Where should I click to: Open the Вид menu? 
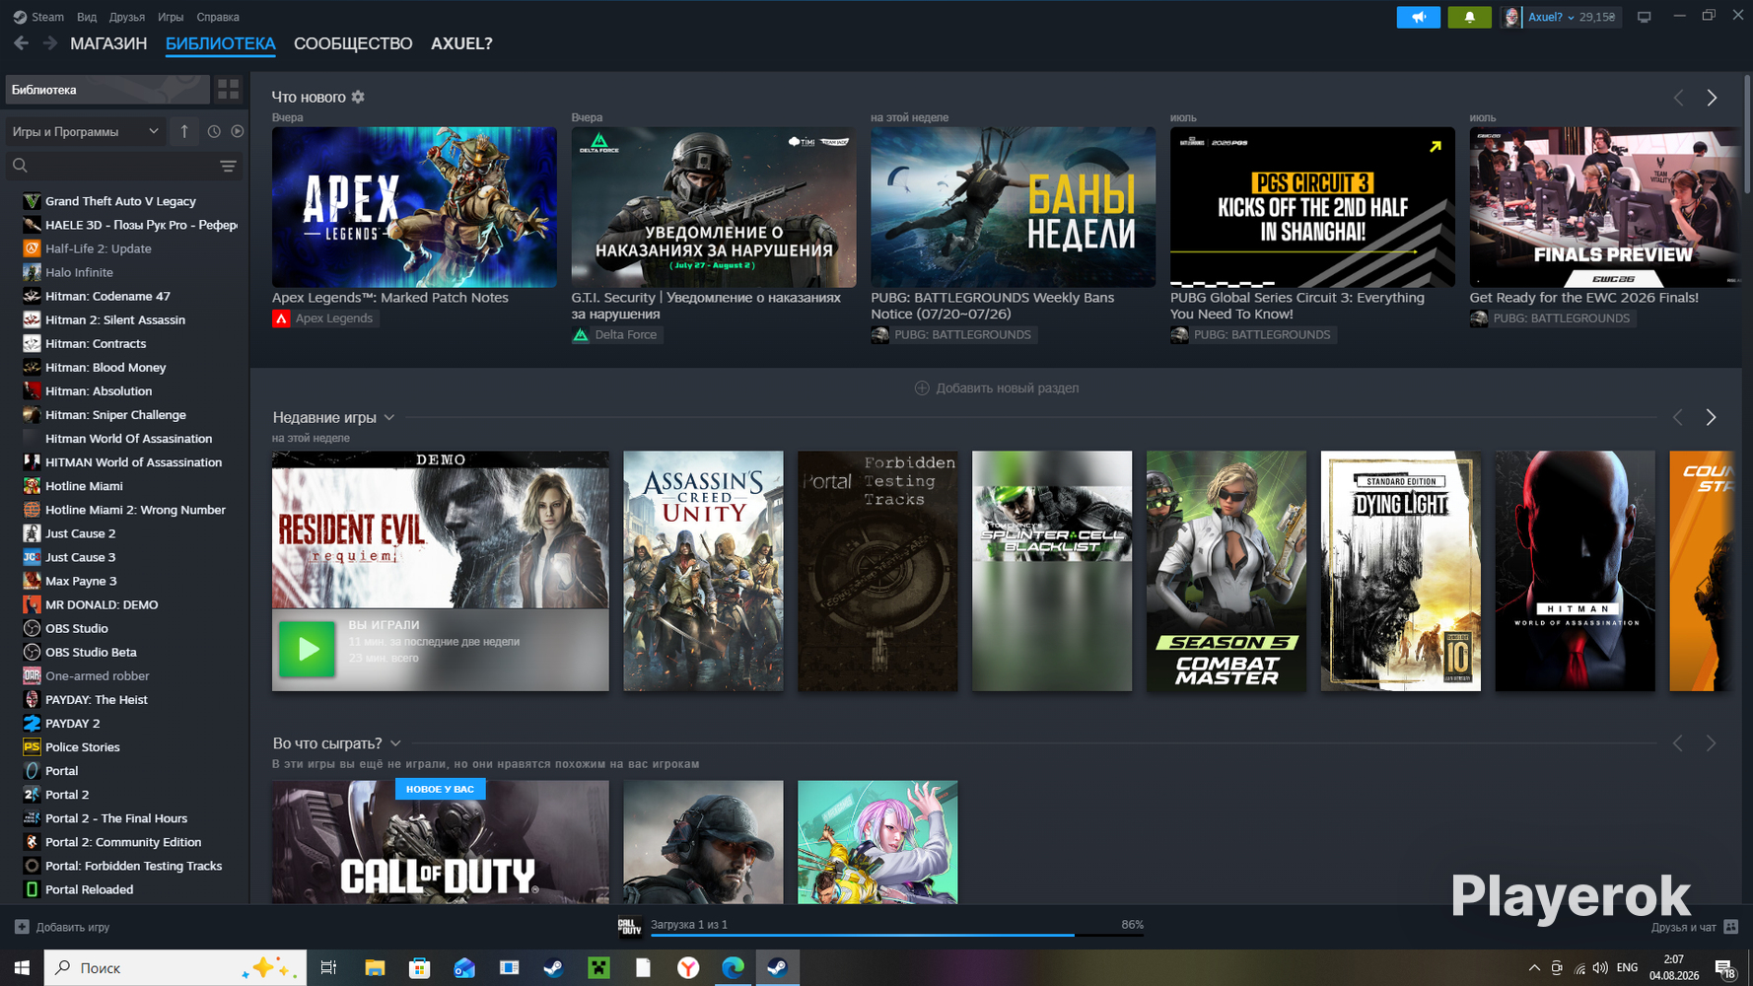pyautogui.click(x=87, y=17)
